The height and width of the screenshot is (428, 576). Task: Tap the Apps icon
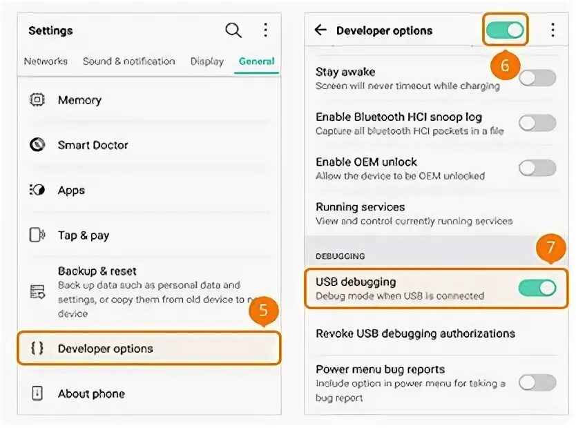coord(37,190)
